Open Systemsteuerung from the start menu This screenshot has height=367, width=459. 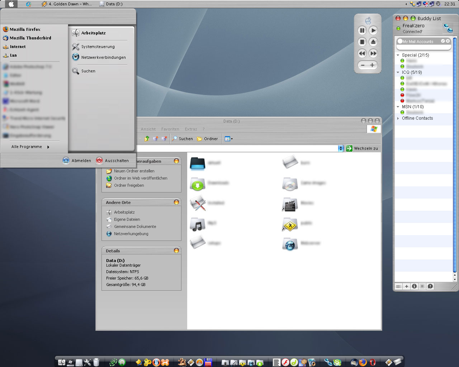93,47
